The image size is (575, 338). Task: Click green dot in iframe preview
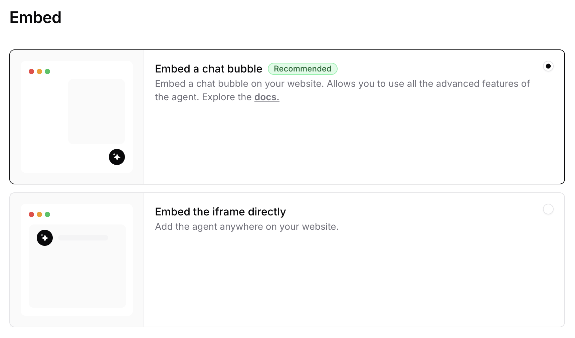(47, 214)
